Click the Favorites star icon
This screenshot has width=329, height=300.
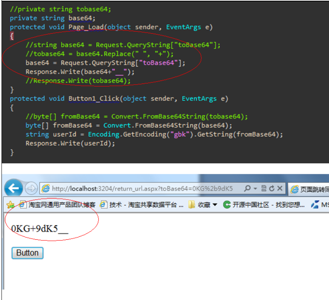10,204
